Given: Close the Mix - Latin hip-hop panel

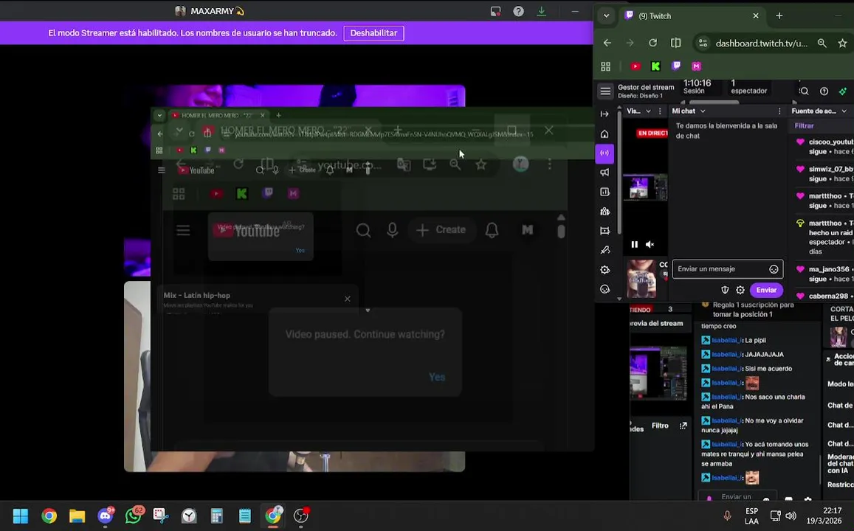Looking at the screenshot, I should click(348, 299).
